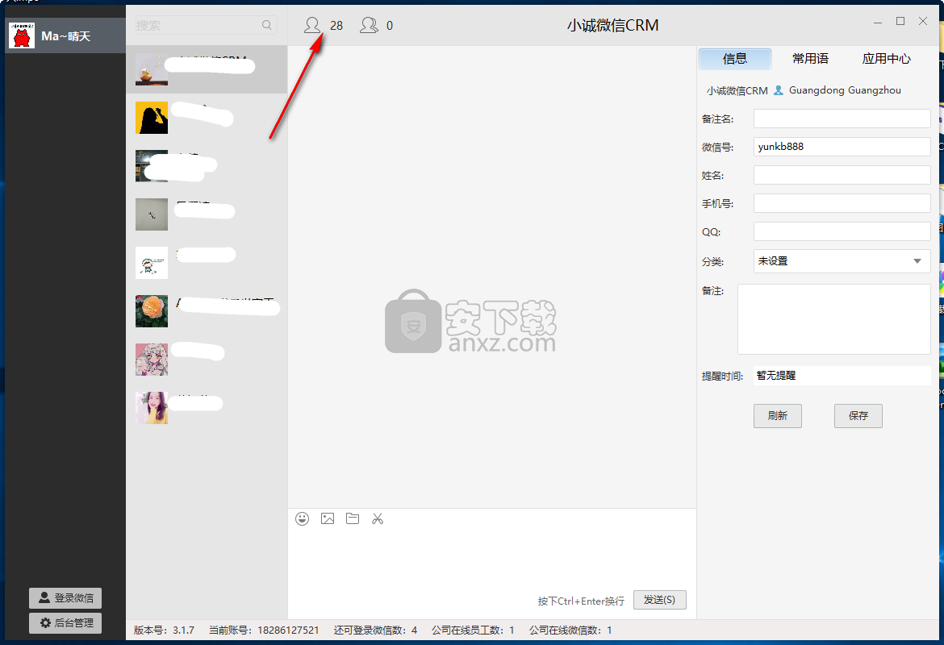Start a screenshot with the scissors icon
944x645 pixels.
click(x=378, y=518)
